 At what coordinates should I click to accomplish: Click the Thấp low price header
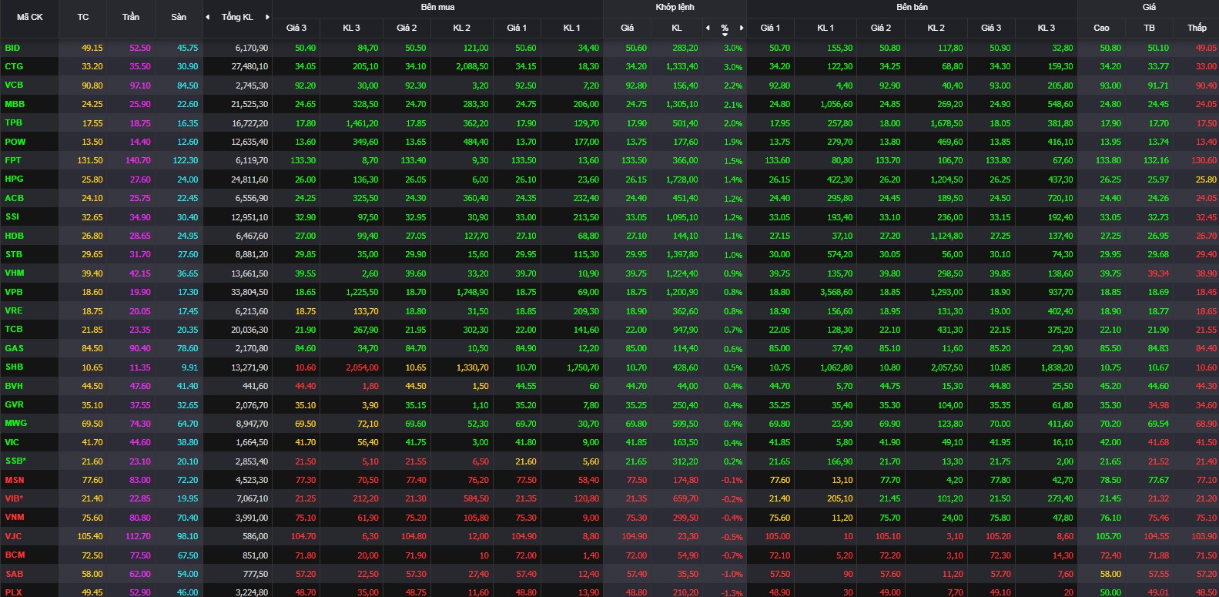tap(1197, 28)
